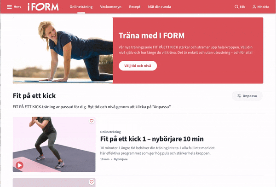Click the Träna med I FORM heading
Screen dimensions: 276x187
[x=151, y=35]
